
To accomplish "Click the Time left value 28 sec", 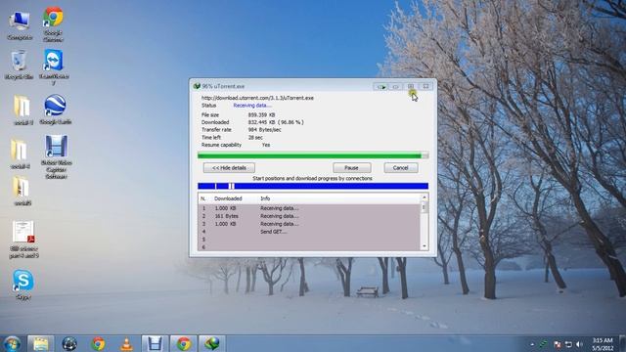I will (x=255, y=137).
